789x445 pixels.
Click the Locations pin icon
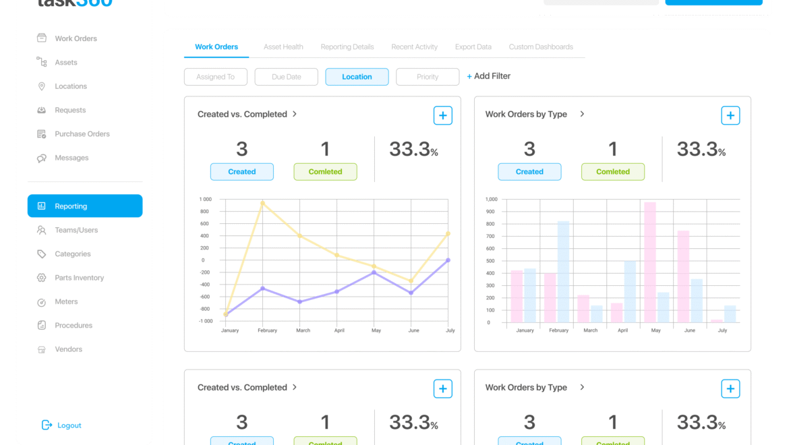(42, 86)
